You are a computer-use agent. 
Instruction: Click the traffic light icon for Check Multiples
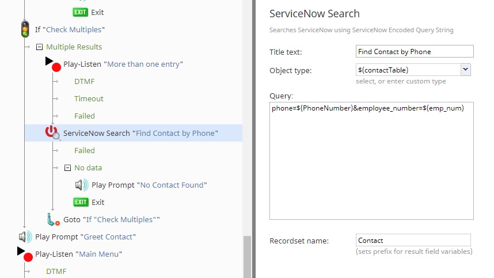(x=25, y=29)
